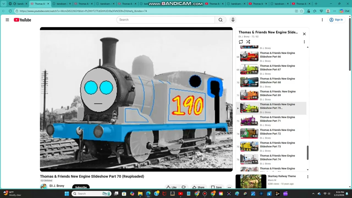Save the video to a playlist
The width and height of the screenshot is (352, 198).
coord(216,187)
